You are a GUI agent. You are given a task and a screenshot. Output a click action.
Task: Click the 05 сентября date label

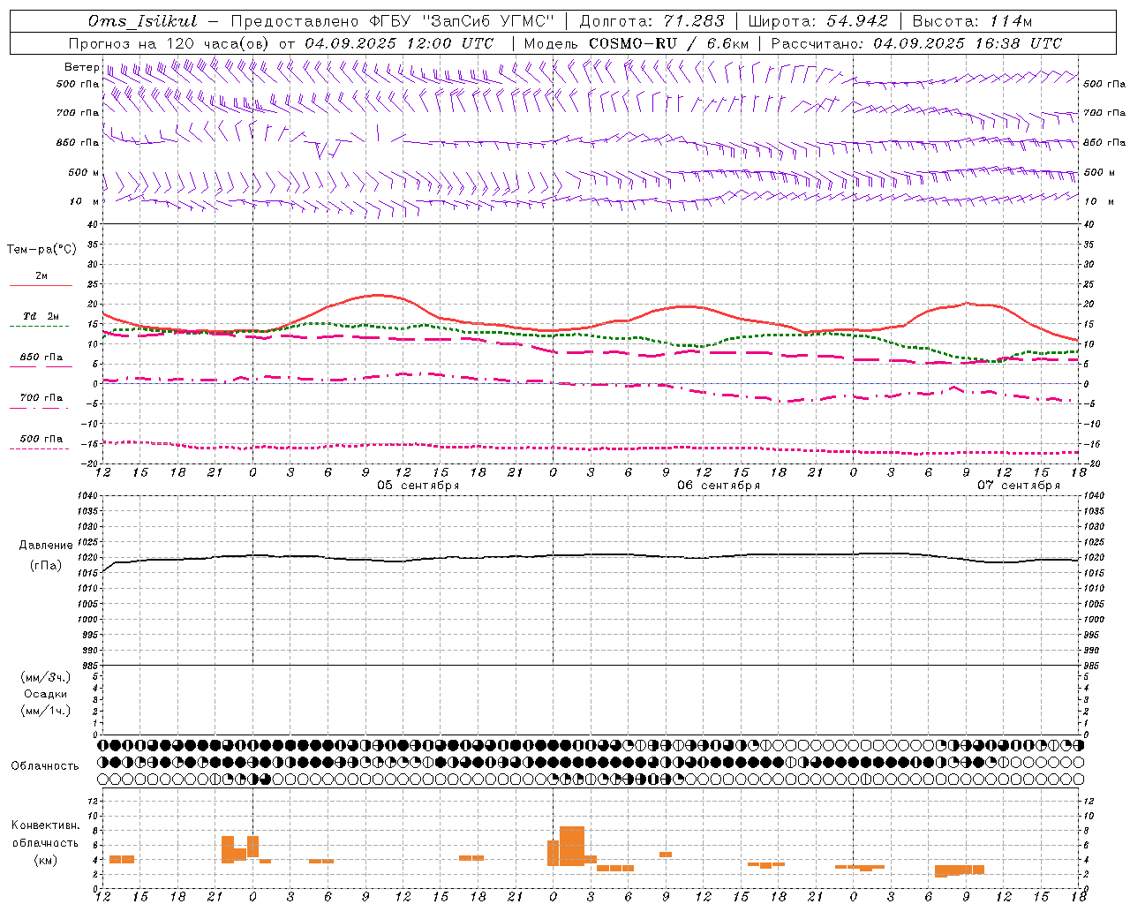pyautogui.click(x=418, y=486)
